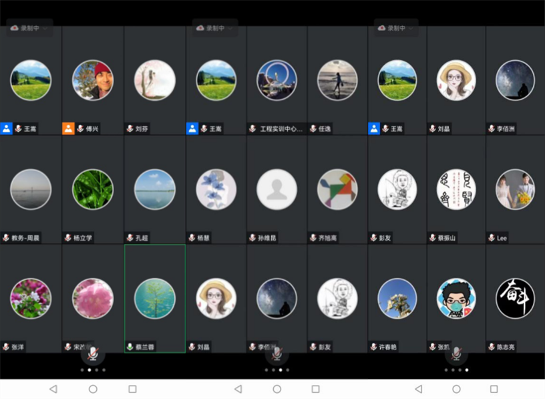
Task: Click the page indicator dots on the right screen
Action: pyautogui.click(x=456, y=370)
